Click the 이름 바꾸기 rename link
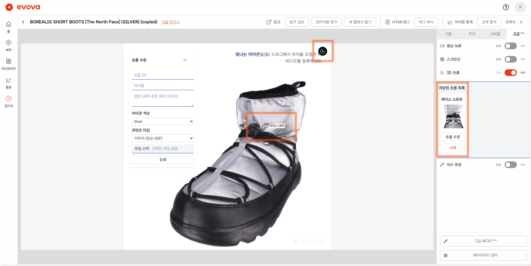The height and width of the screenshot is (266, 531). point(171,22)
